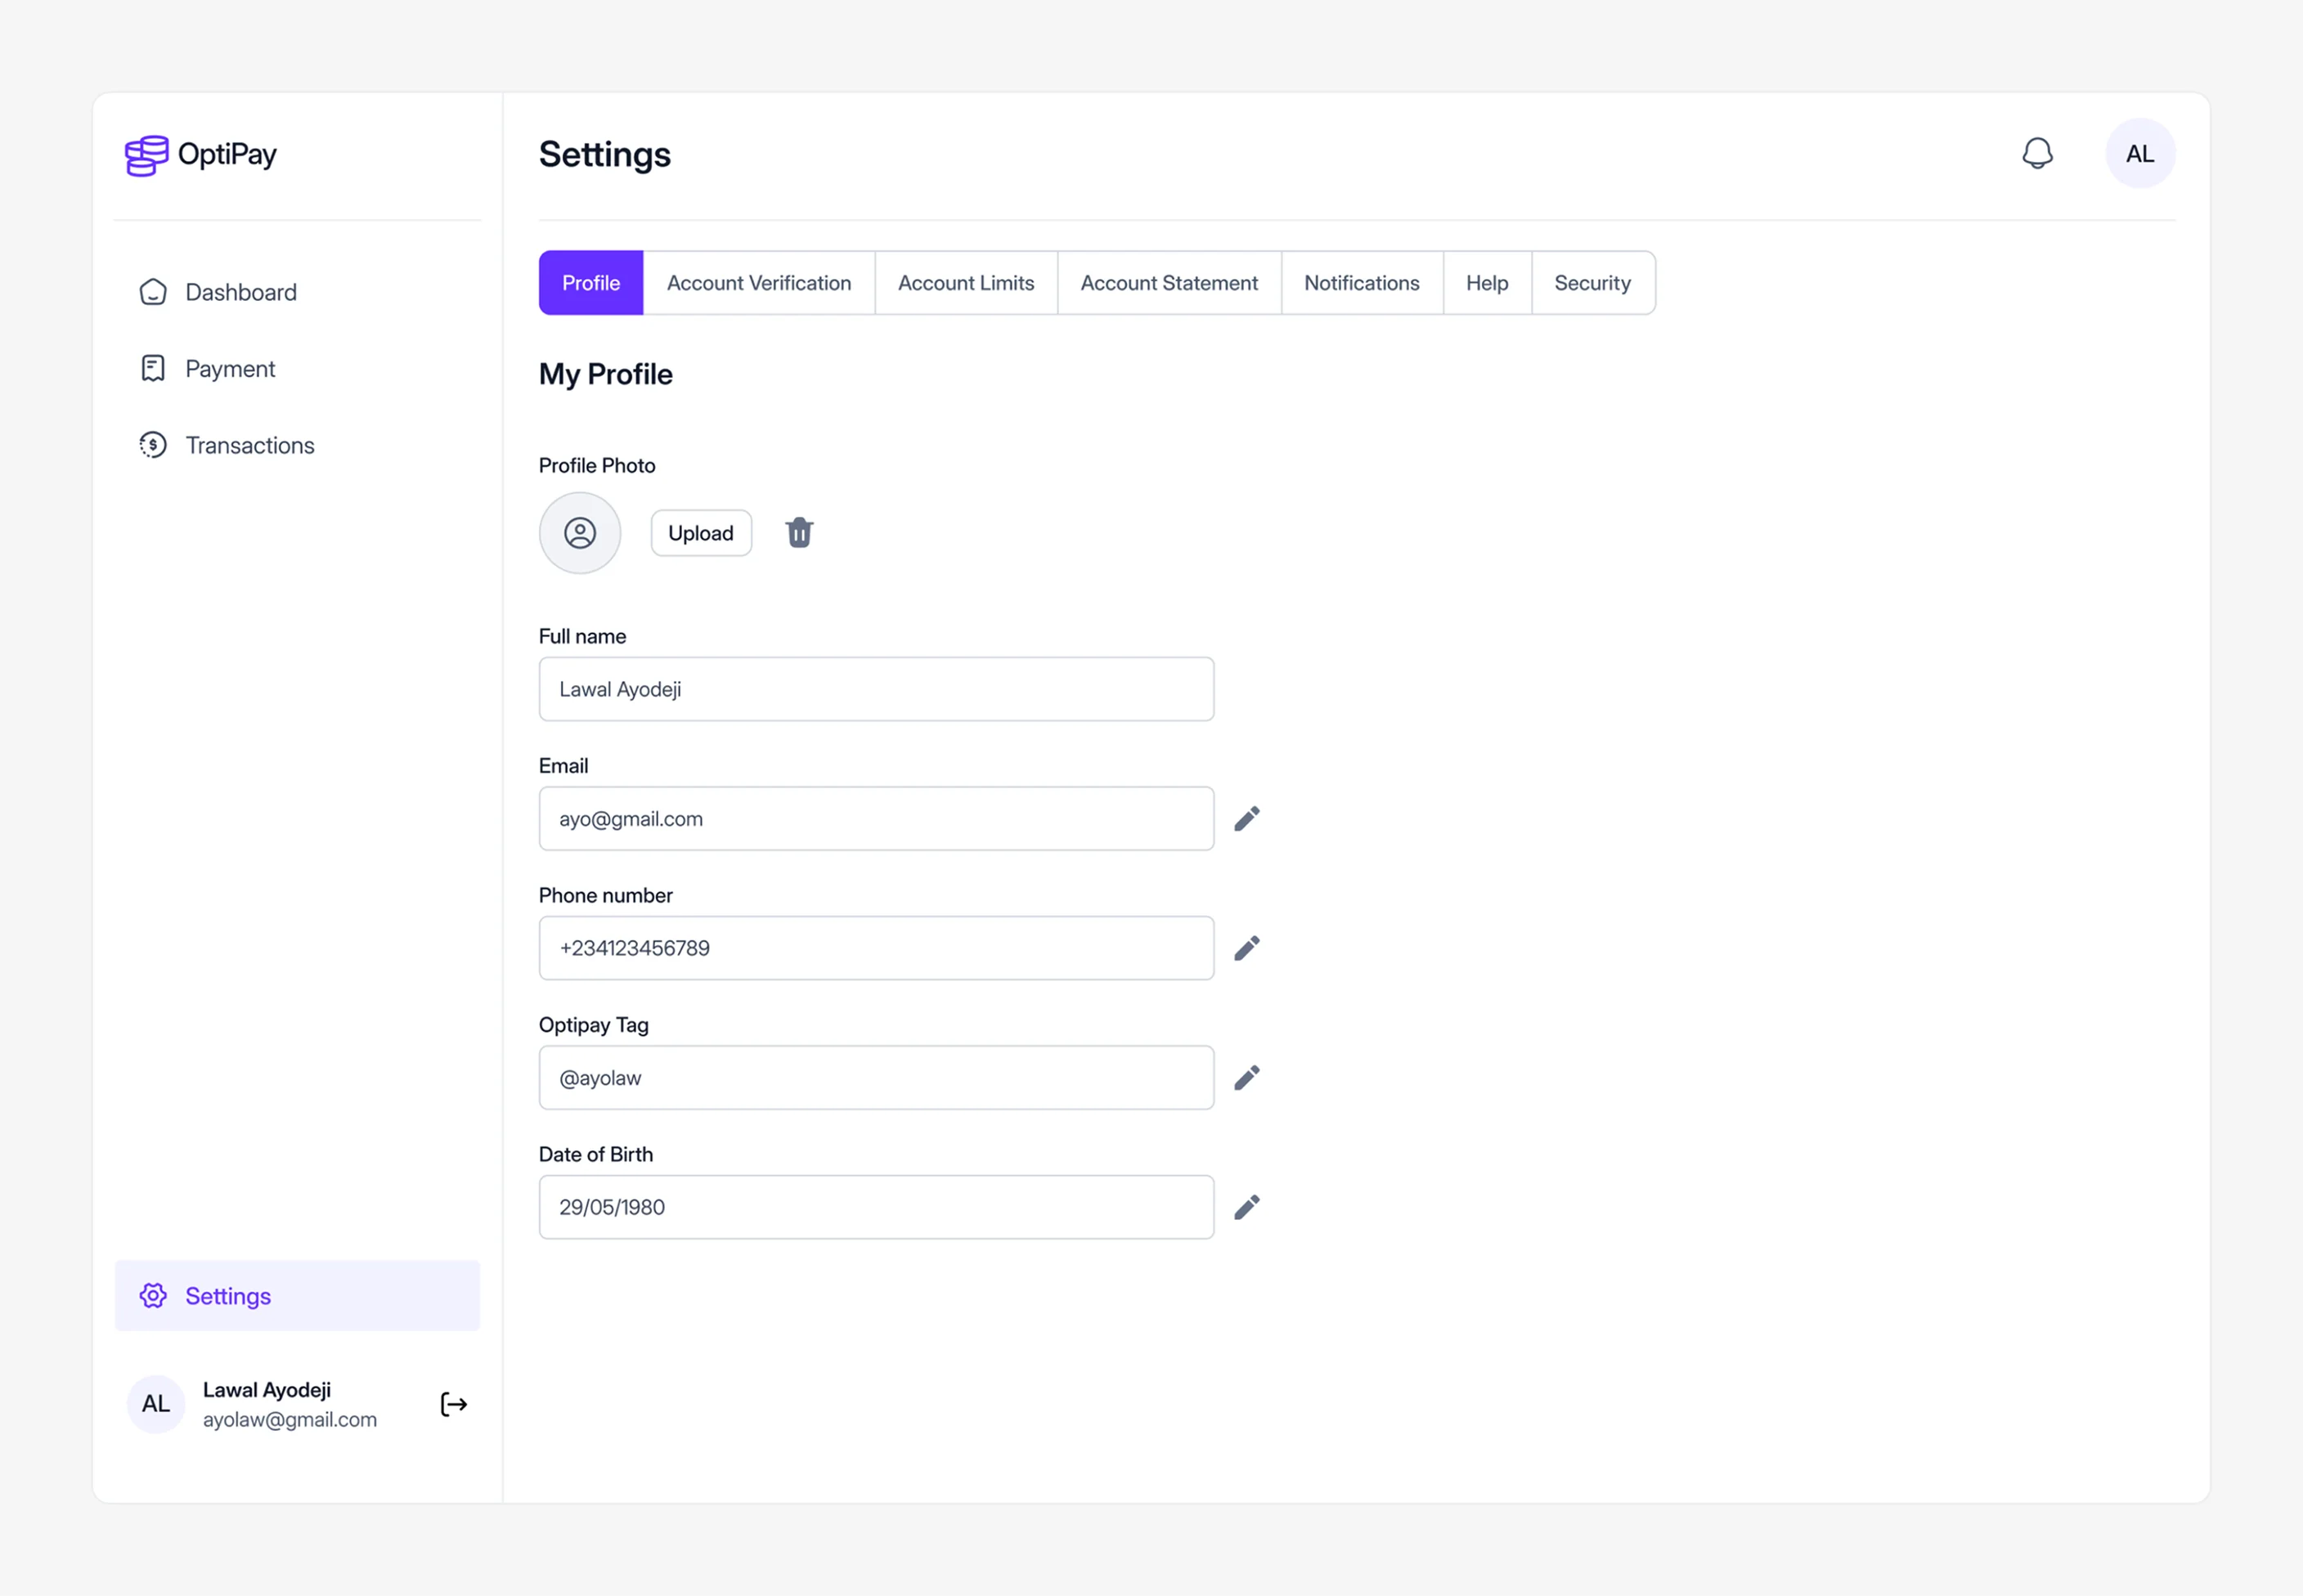Open the Account Limits tab
Viewport: 2303px width, 1596px height.
coord(966,283)
